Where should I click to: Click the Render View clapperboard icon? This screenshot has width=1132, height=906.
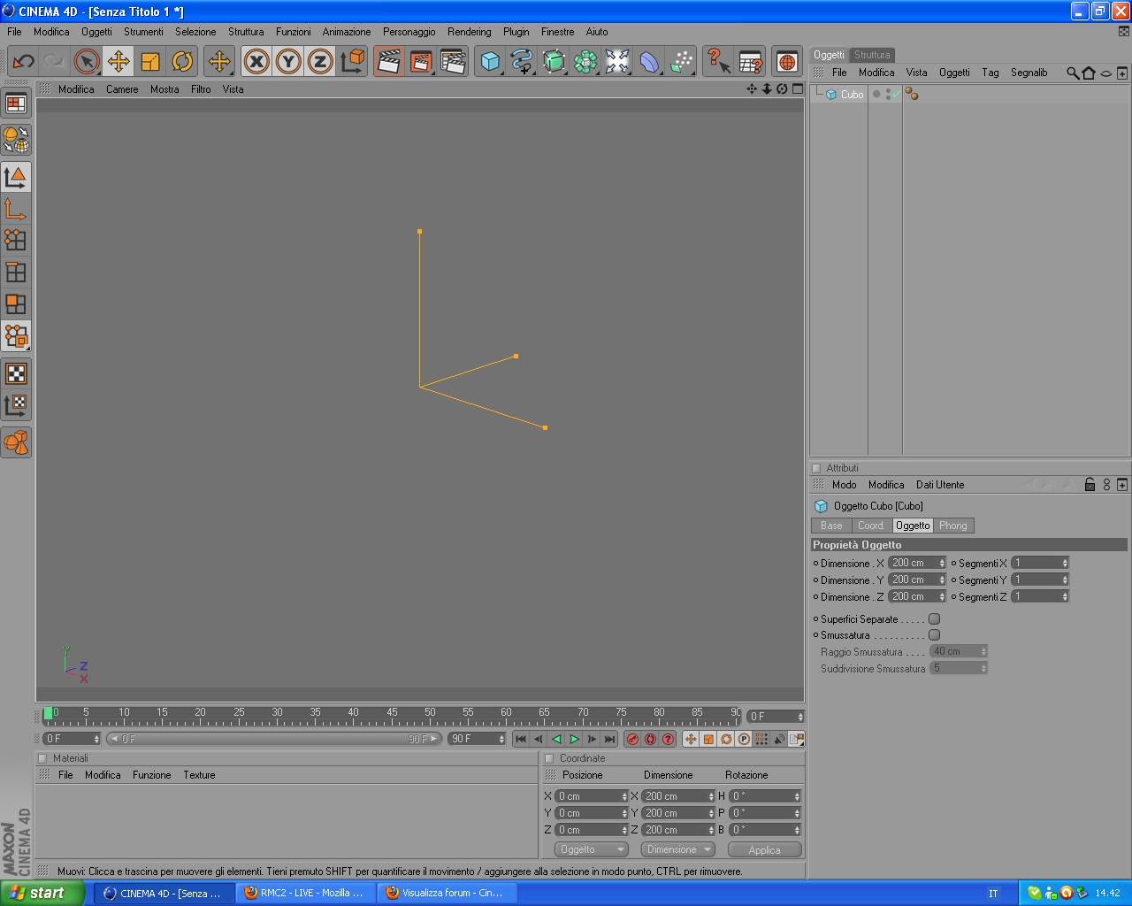point(389,61)
